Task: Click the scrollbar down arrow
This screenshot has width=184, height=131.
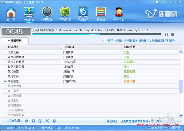Action: [181, 116]
